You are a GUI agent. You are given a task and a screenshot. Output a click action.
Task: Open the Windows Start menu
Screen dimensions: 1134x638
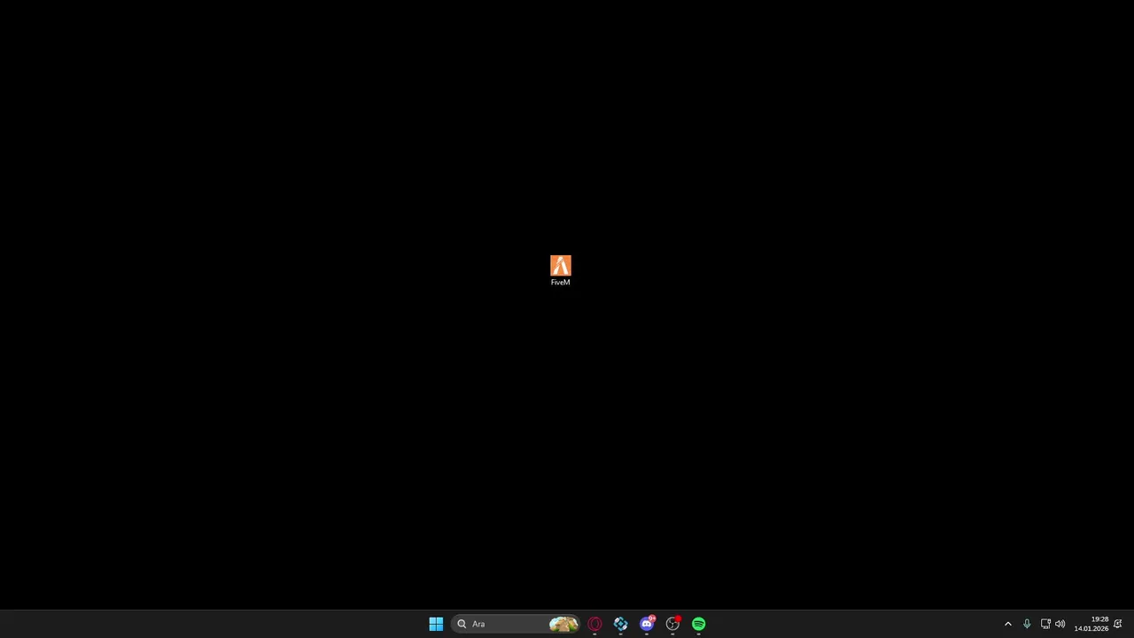point(436,624)
